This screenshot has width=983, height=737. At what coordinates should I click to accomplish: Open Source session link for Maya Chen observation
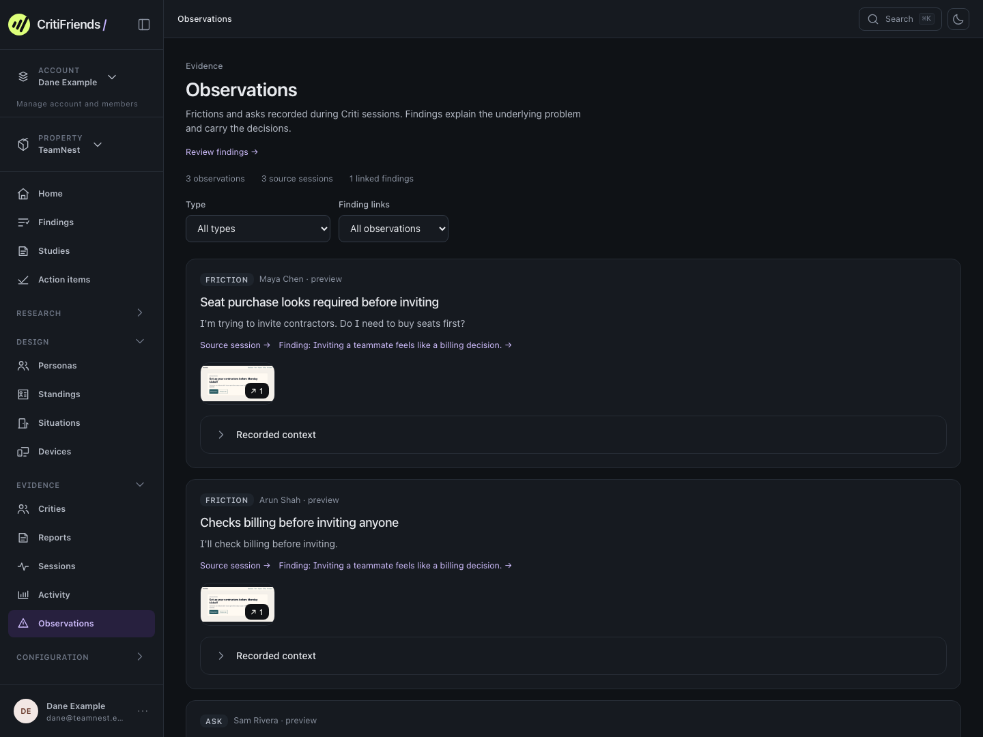coord(235,345)
